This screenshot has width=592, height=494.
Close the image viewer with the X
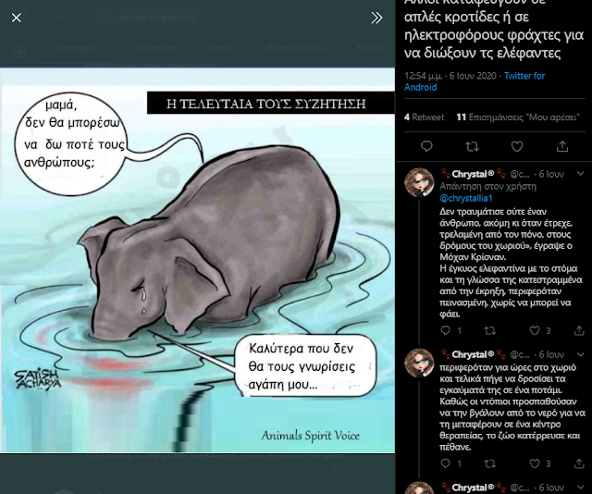tap(17, 18)
